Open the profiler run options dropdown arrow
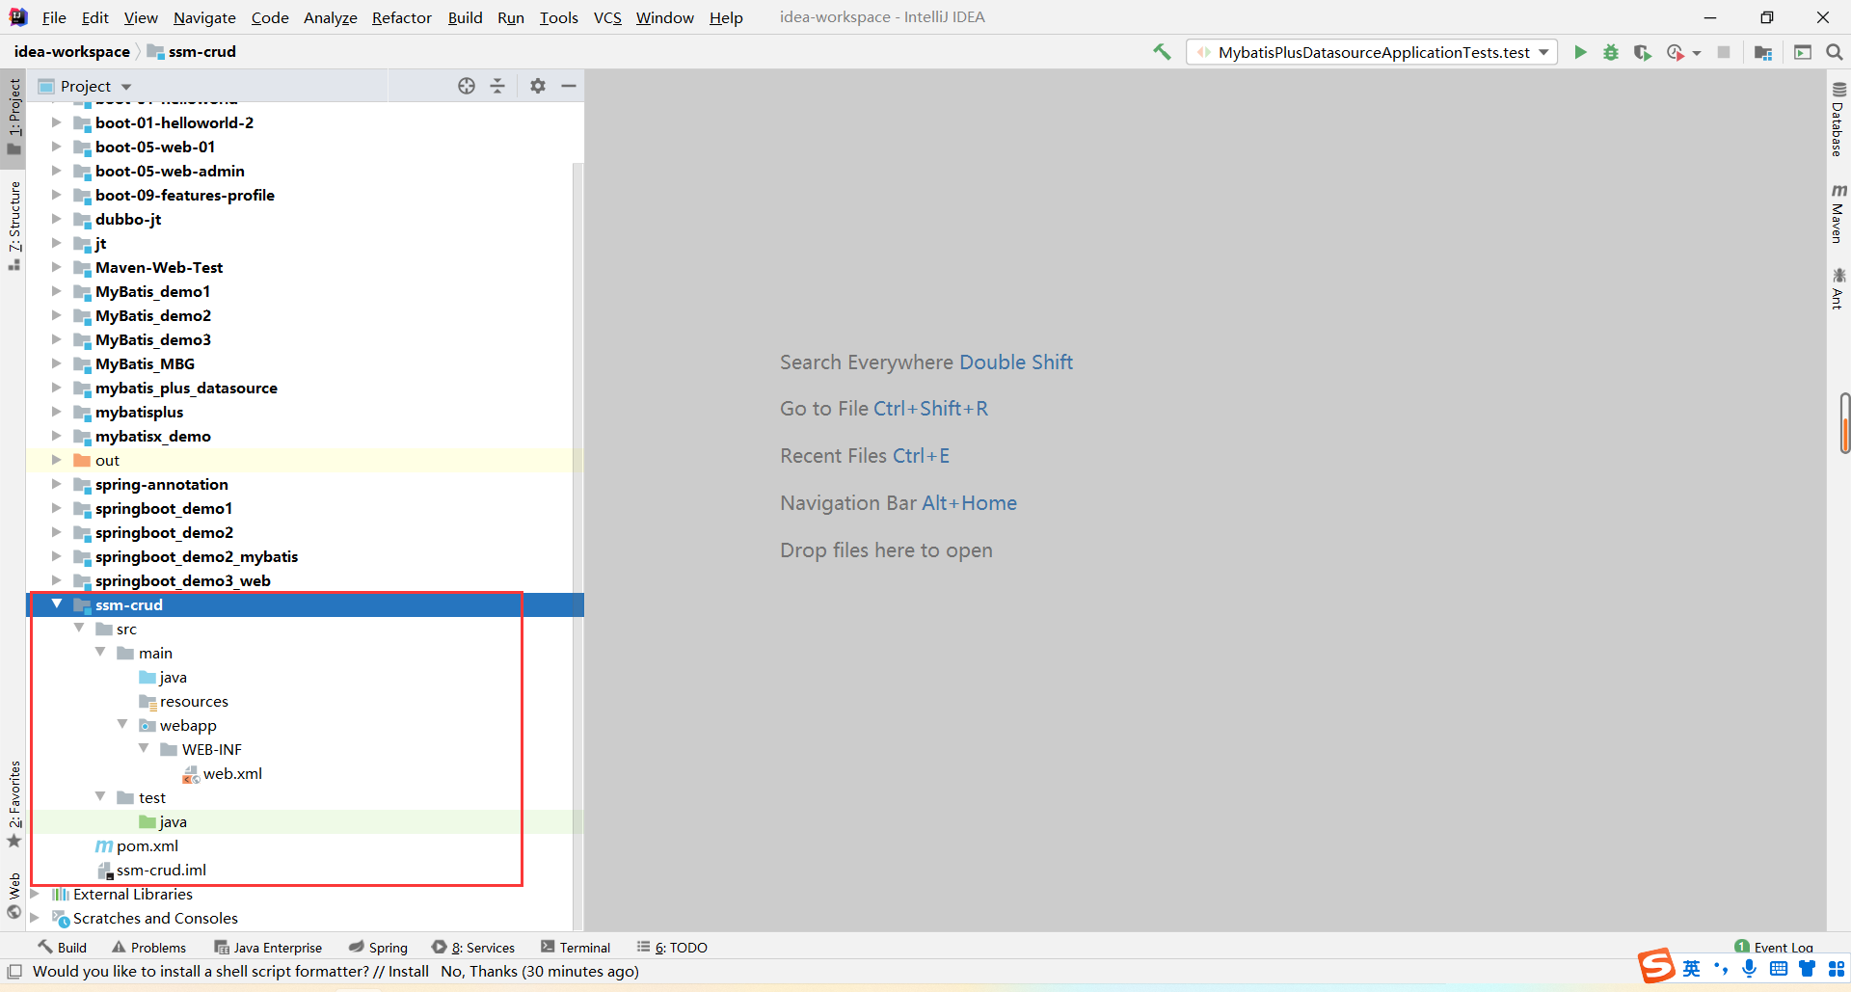Image resolution: width=1851 pixels, height=992 pixels. pyautogui.click(x=1697, y=53)
